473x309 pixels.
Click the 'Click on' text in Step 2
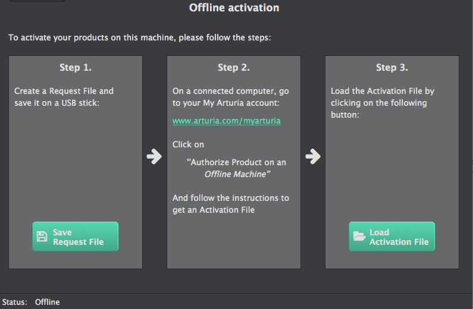click(x=188, y=144)
